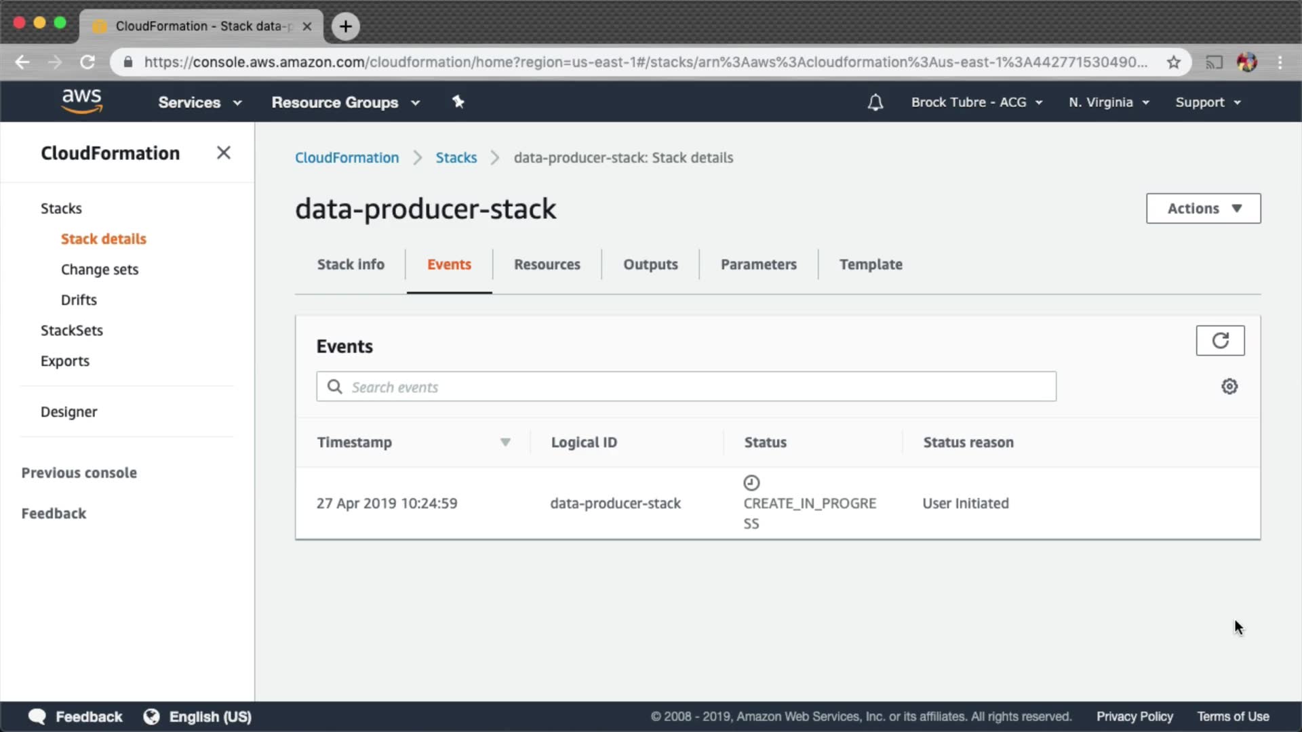Open Stacks breadcrumb link
The width and height of the screenshot is (1302, 732).
(456, 157)
